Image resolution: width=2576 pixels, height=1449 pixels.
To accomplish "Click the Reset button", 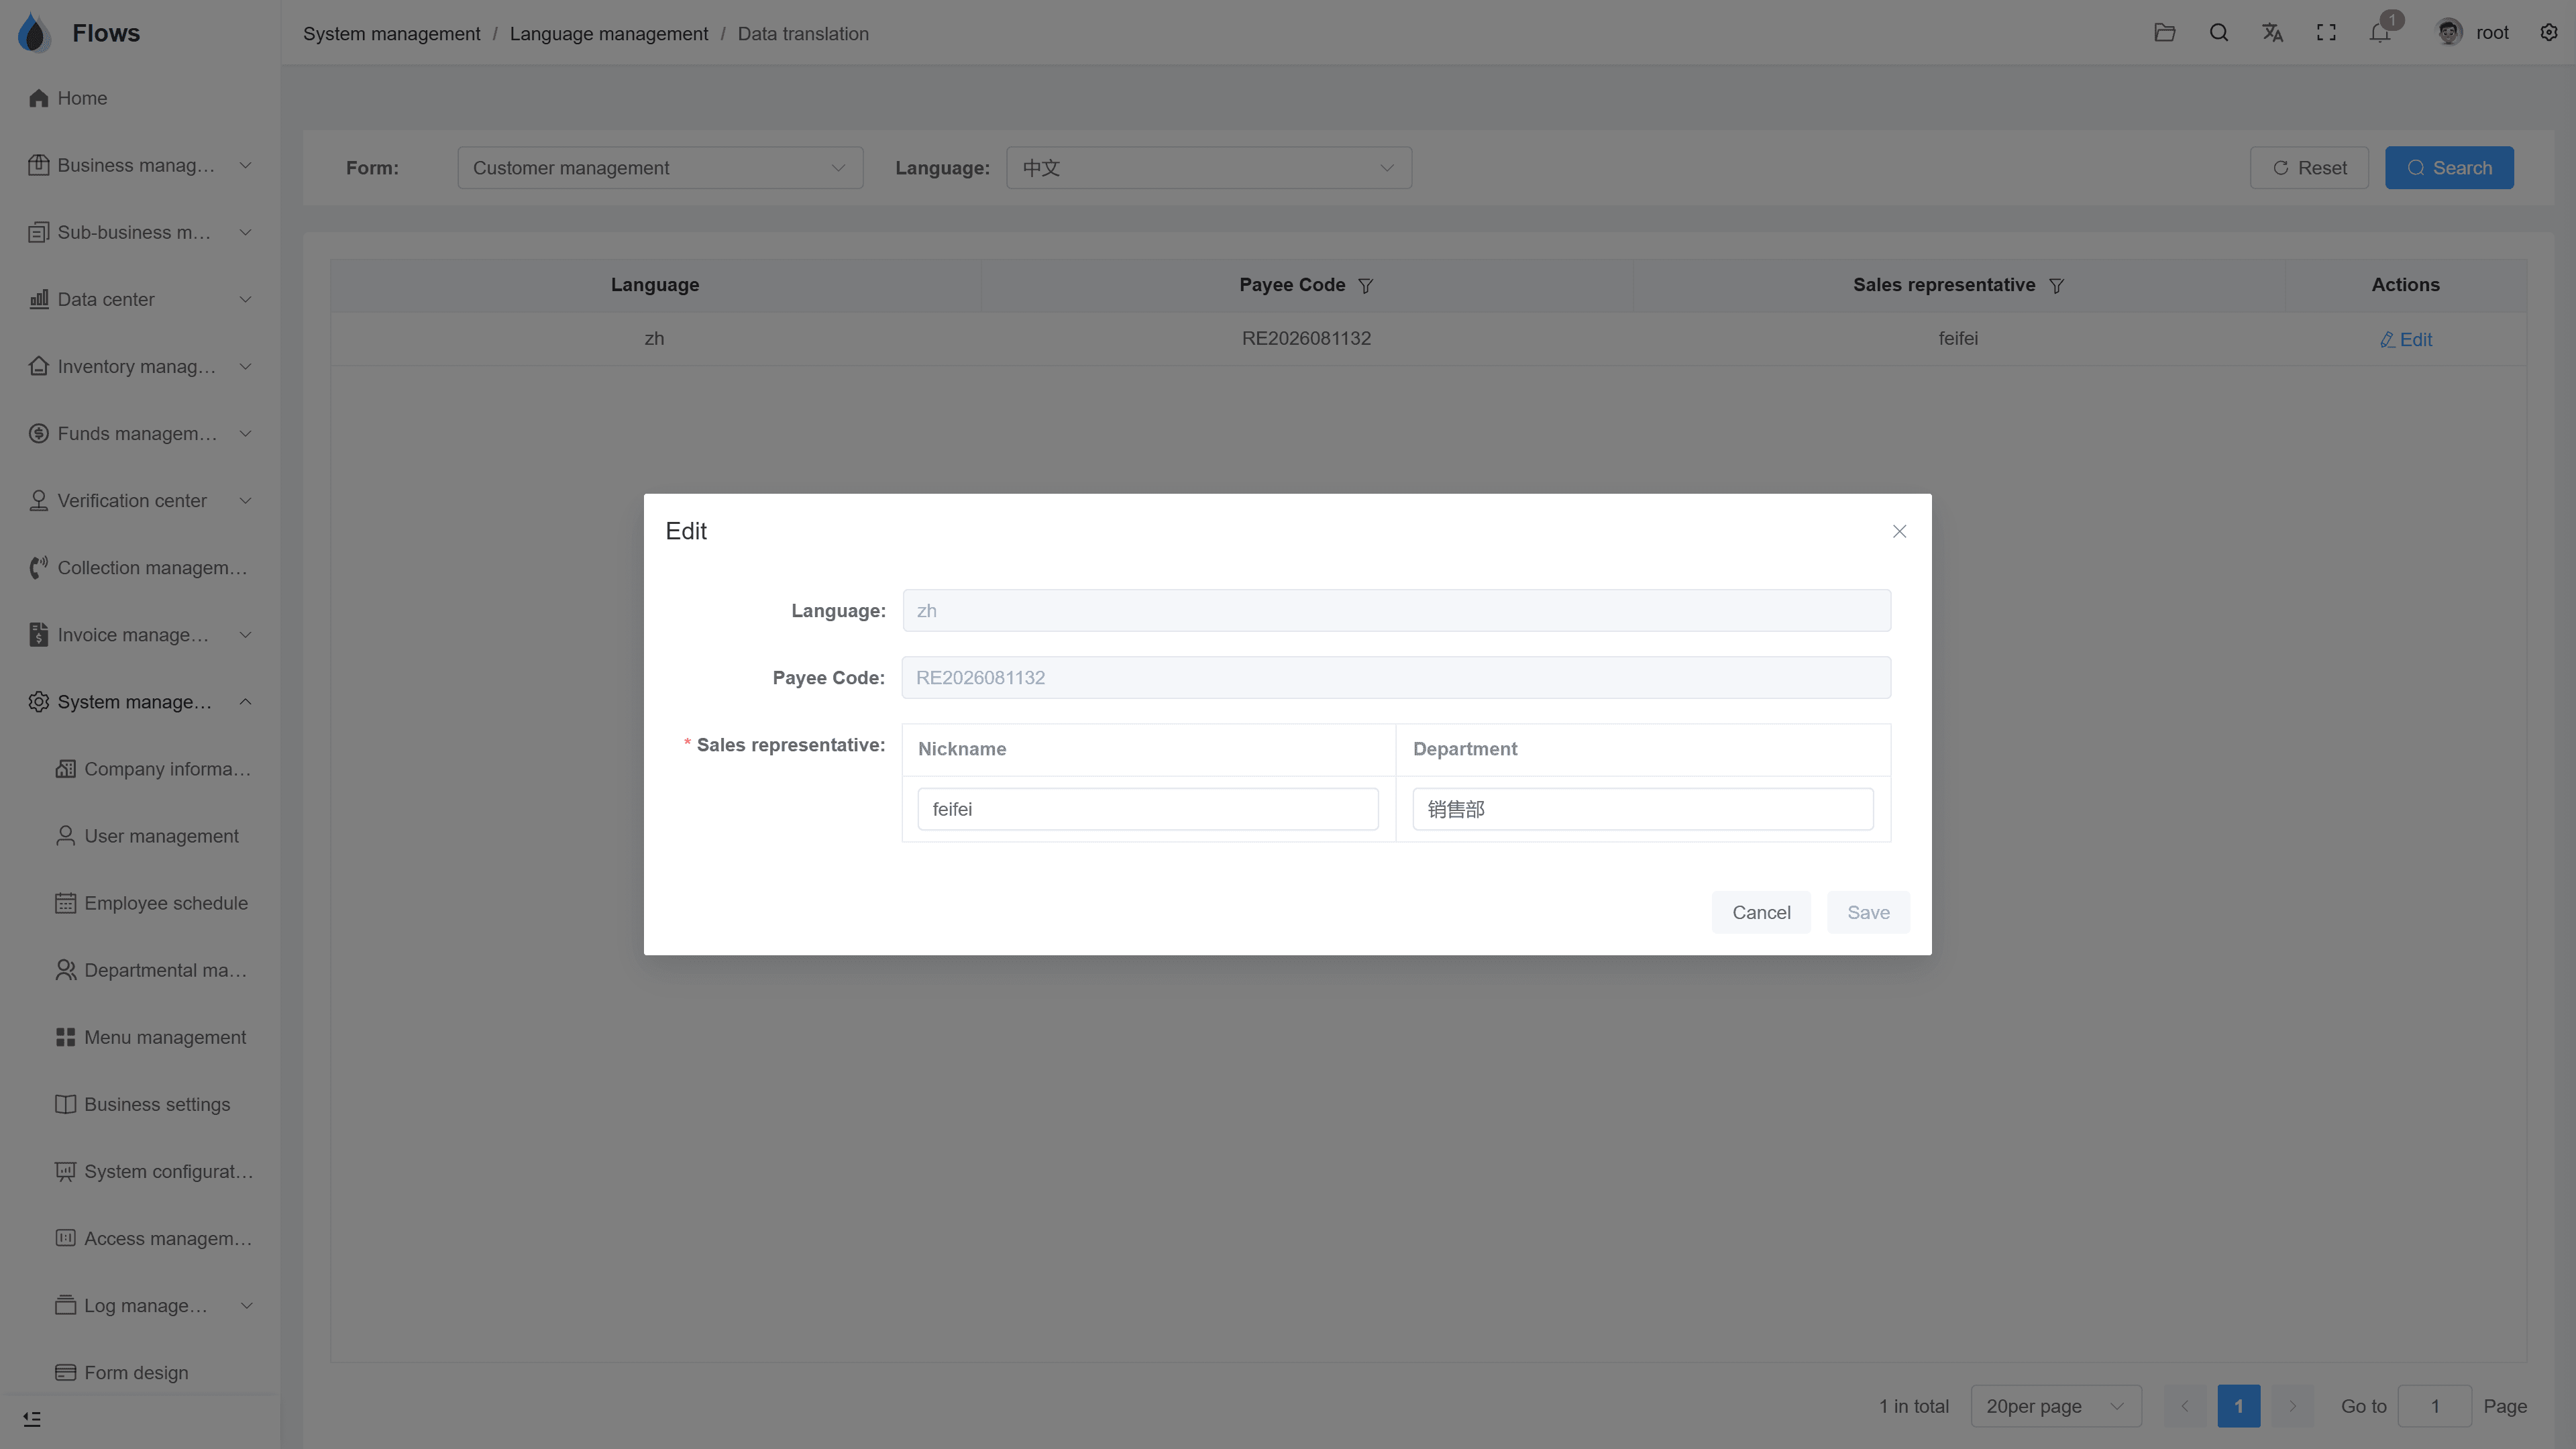I will tap(2309, 168).
